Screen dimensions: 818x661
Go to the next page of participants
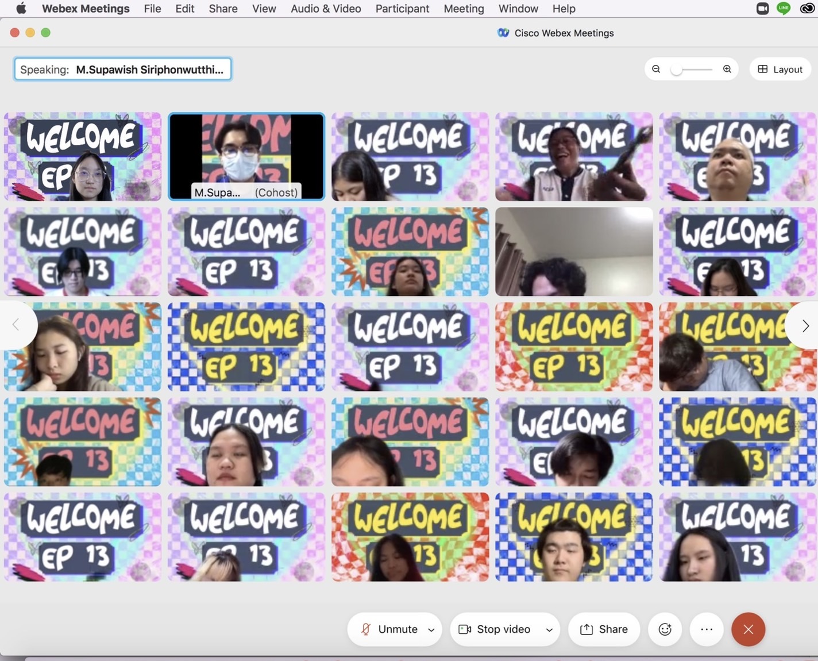805,325
